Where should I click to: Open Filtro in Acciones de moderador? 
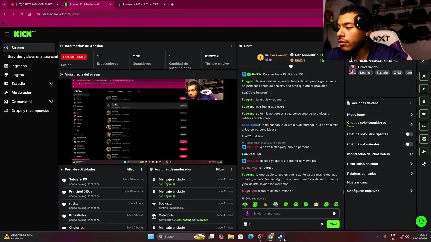[x=220, y=169]
